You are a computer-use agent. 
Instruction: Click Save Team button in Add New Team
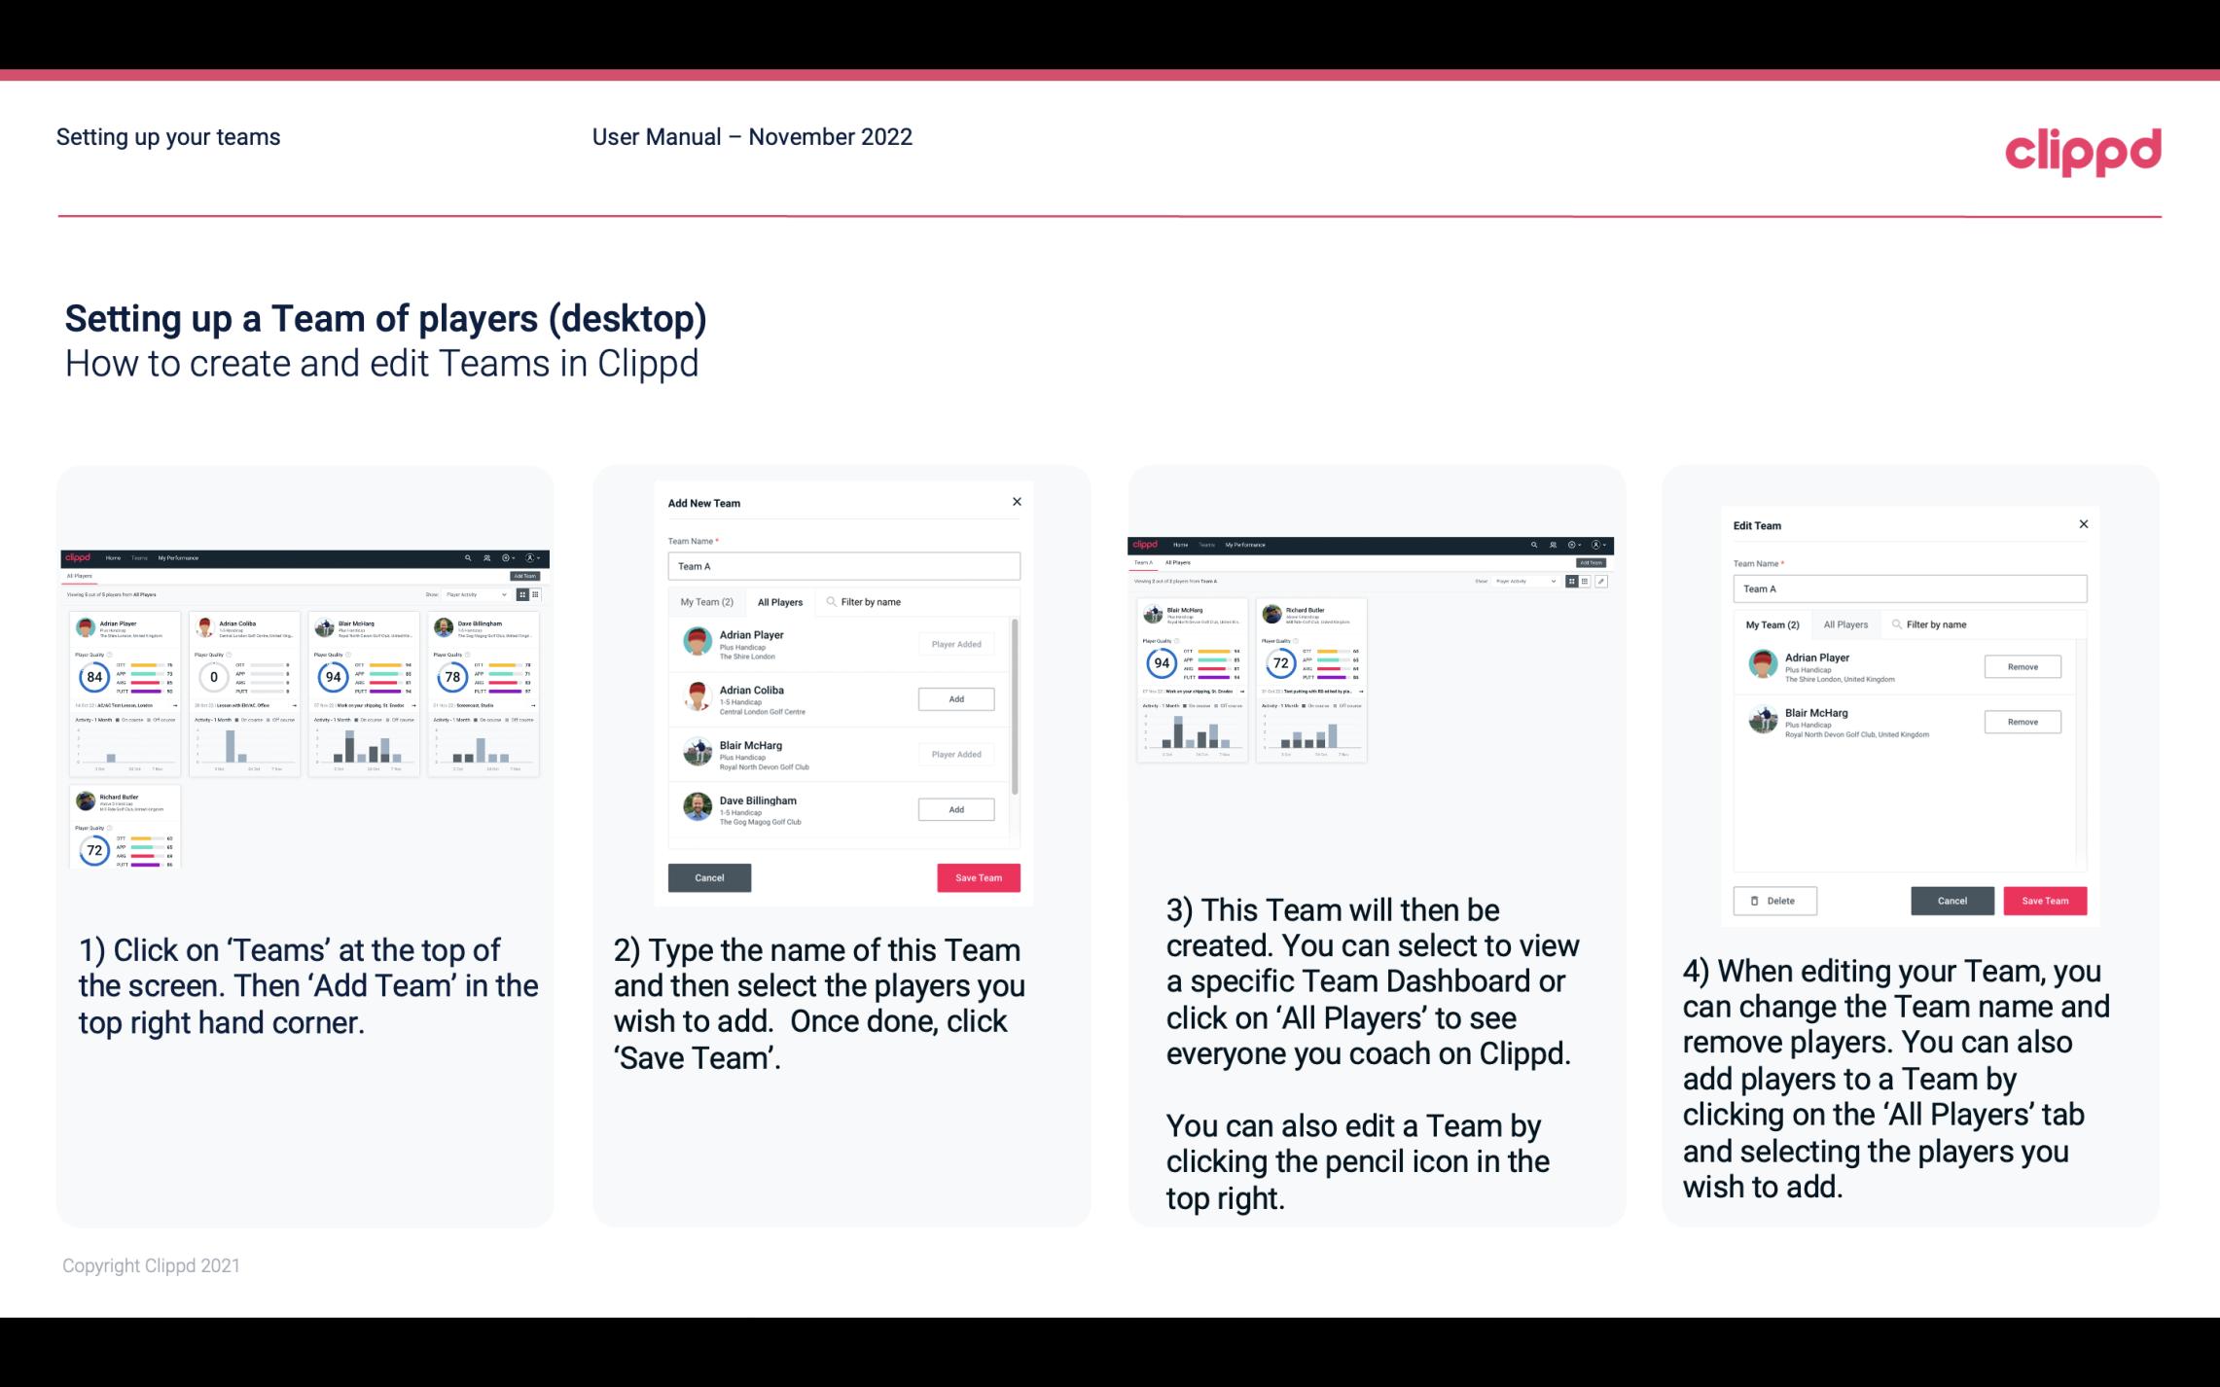(x=977, y=875)
